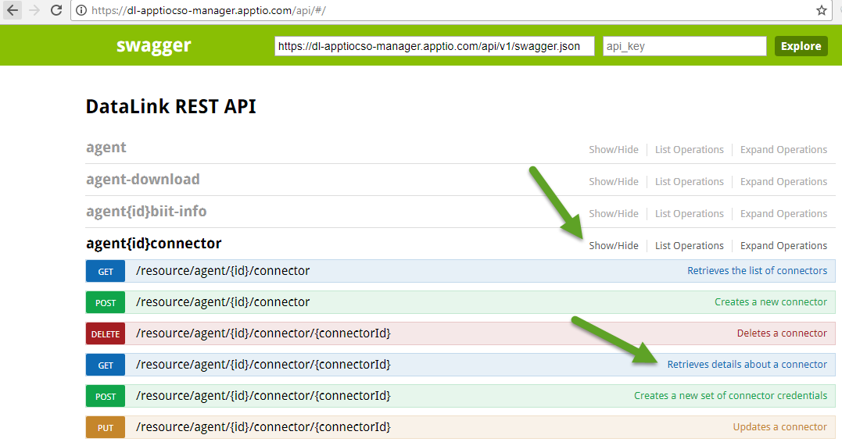Click List Operations for agent-download
The image size is (842, 442).
690,182
